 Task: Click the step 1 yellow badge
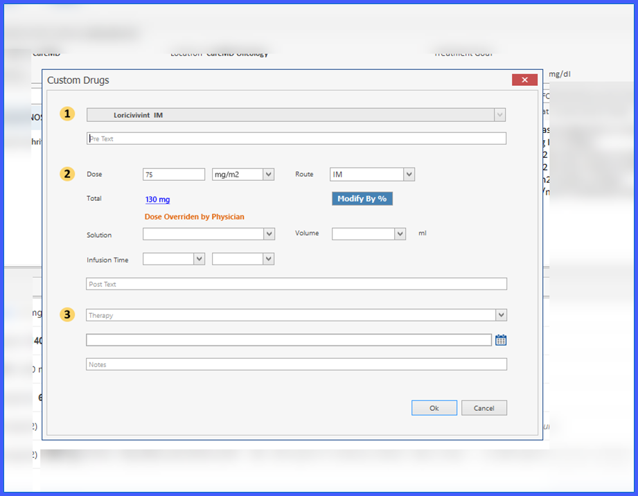tap(68, 114)
